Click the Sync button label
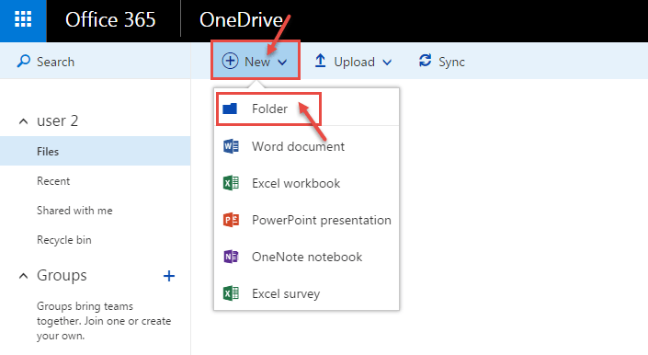The height and width of the screenshot is (355, 648). point(451,62)
